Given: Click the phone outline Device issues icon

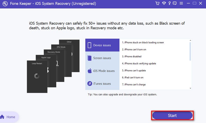Looking at the screenshot, I should [x=89, y=45].
